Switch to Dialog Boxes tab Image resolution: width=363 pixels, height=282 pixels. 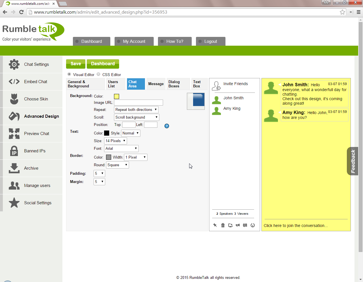178,84
